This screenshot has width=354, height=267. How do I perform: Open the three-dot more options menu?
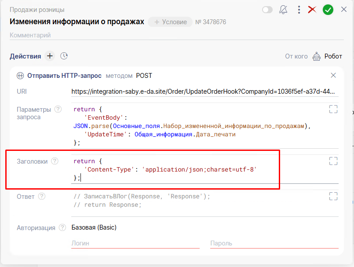[299, 10]
